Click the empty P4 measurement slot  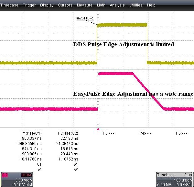[145, 133]
